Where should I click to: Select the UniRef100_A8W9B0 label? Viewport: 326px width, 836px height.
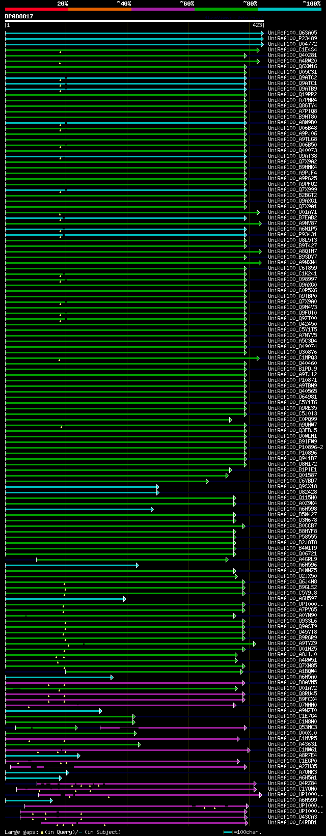click(x=292, y=123)
